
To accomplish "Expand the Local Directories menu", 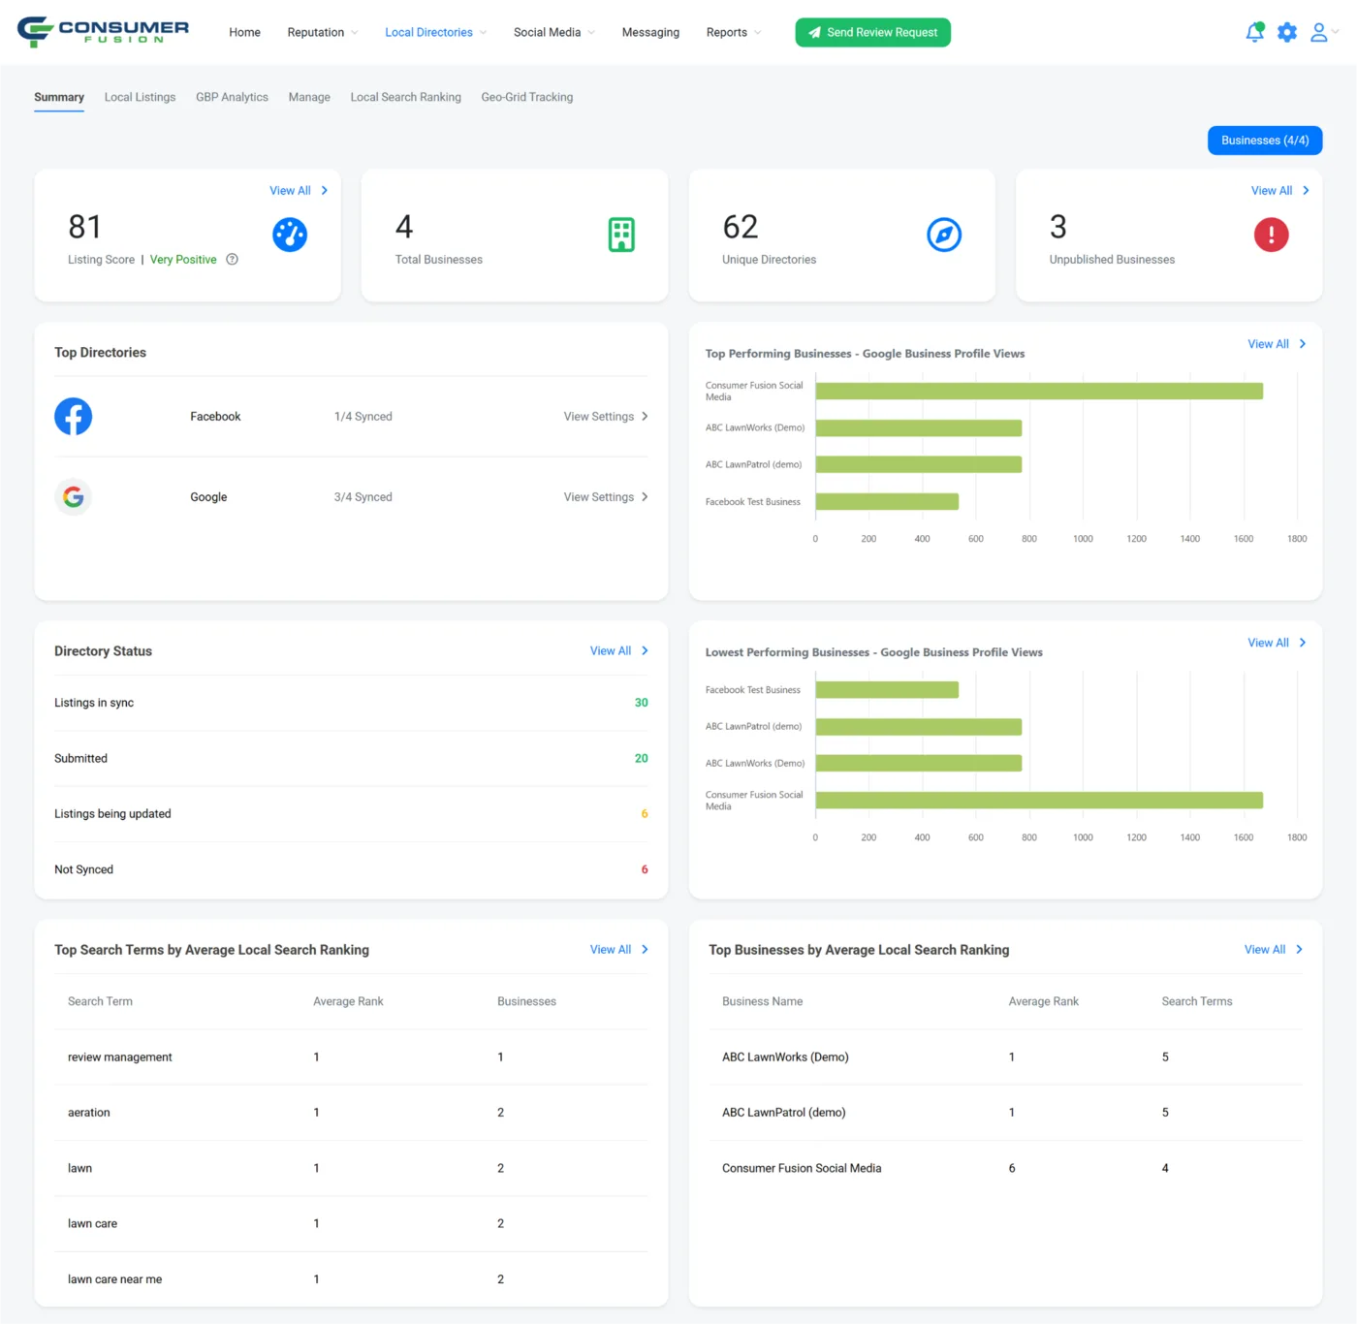I will tap(436, 32).
